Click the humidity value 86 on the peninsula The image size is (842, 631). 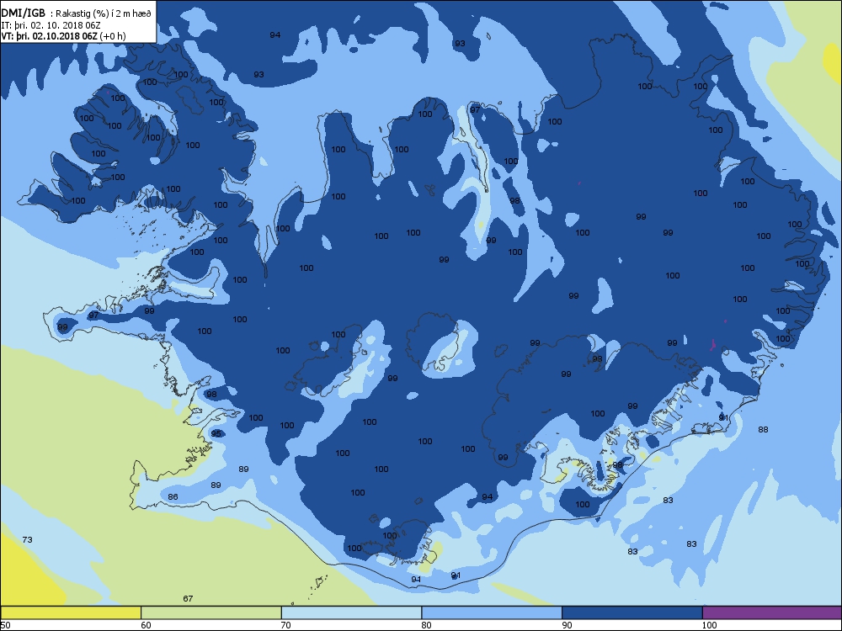173,496
